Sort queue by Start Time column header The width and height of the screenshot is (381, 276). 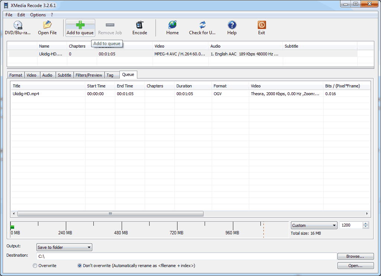100,86
